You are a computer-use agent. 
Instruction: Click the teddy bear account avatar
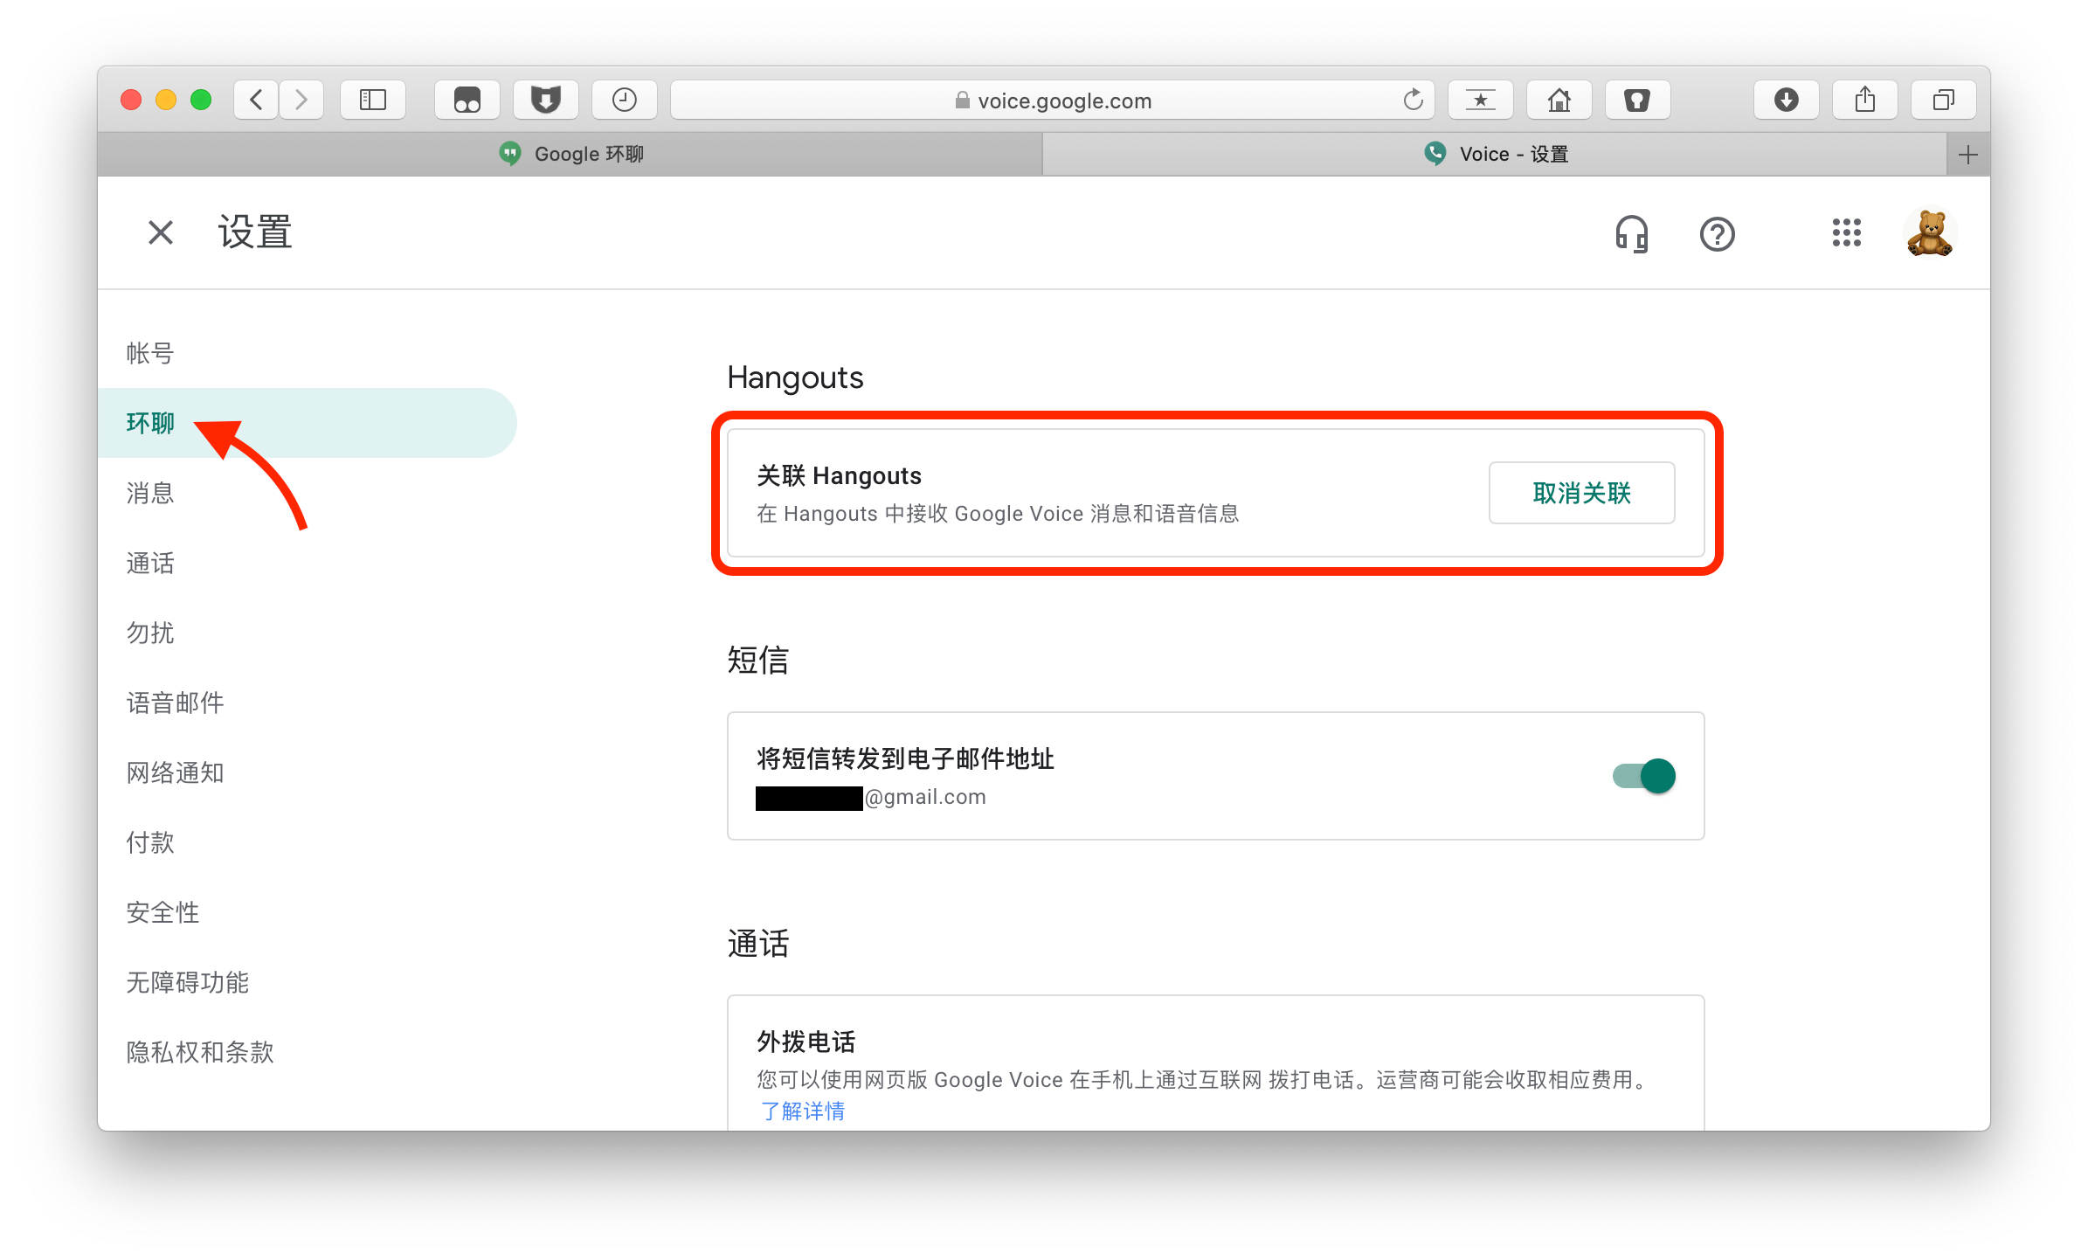1929,234
